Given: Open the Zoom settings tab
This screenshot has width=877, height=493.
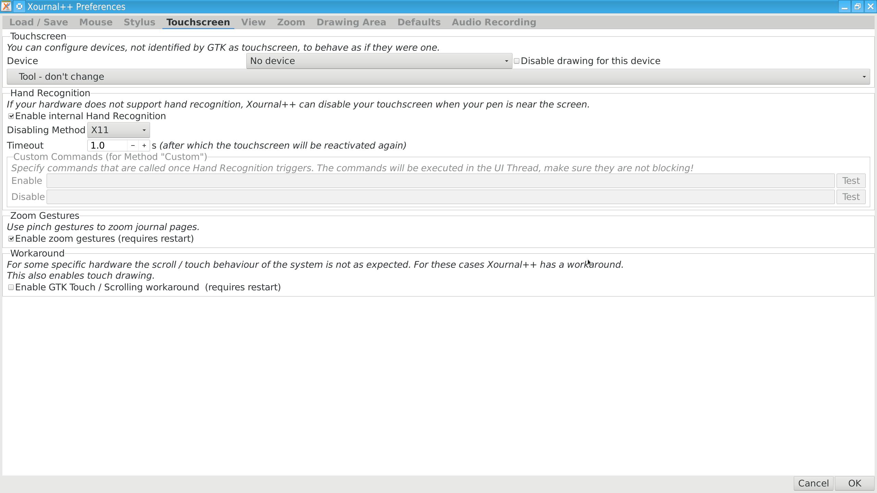Looking at the screenshot, I should click(x=291, y=22).
